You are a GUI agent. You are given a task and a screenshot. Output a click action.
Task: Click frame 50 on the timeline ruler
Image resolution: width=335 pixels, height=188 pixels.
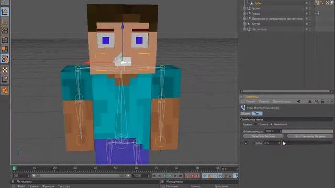[116, 168]
